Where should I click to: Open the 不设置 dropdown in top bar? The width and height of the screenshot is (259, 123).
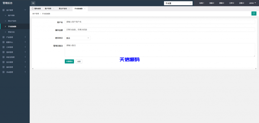[x=178, y=3]
